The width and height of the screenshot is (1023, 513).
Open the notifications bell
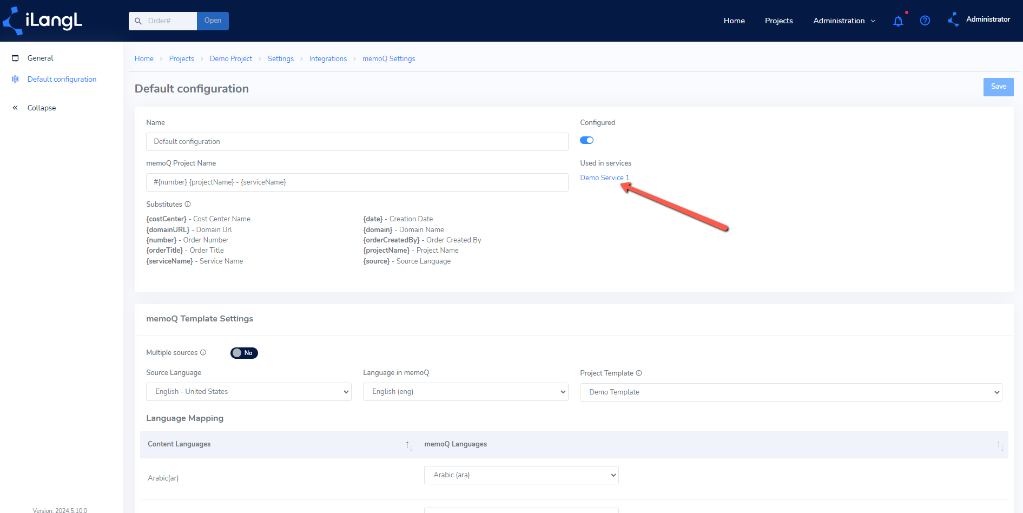898,21
